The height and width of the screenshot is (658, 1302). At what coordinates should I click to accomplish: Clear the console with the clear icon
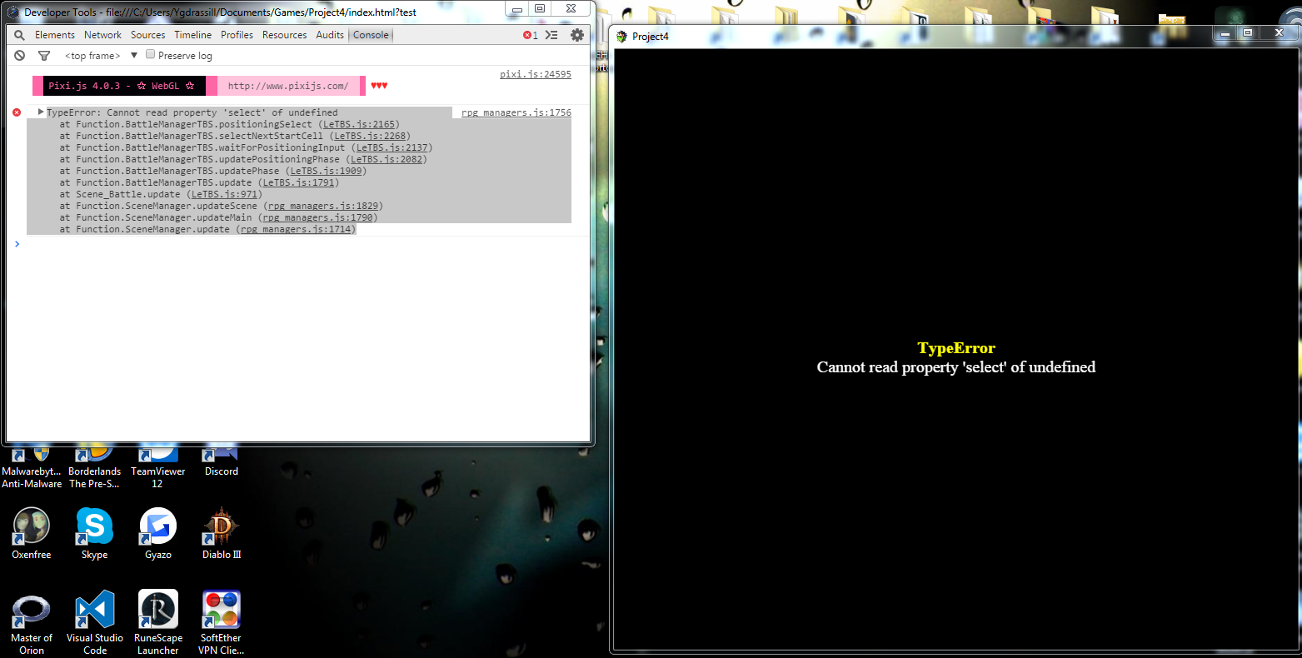(x=19, y=56)
